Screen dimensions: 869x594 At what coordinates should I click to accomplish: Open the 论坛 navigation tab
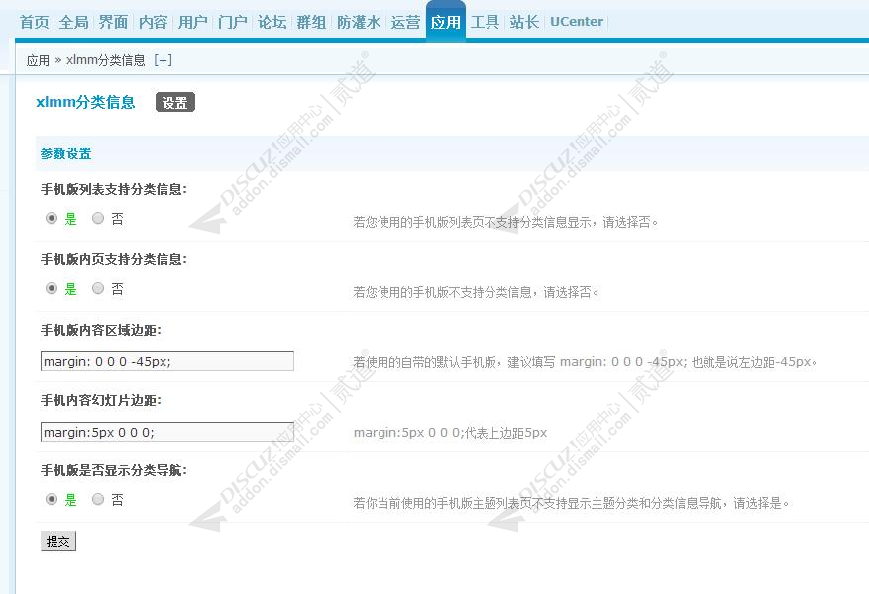pyautogui.click(x=272, y=22)
